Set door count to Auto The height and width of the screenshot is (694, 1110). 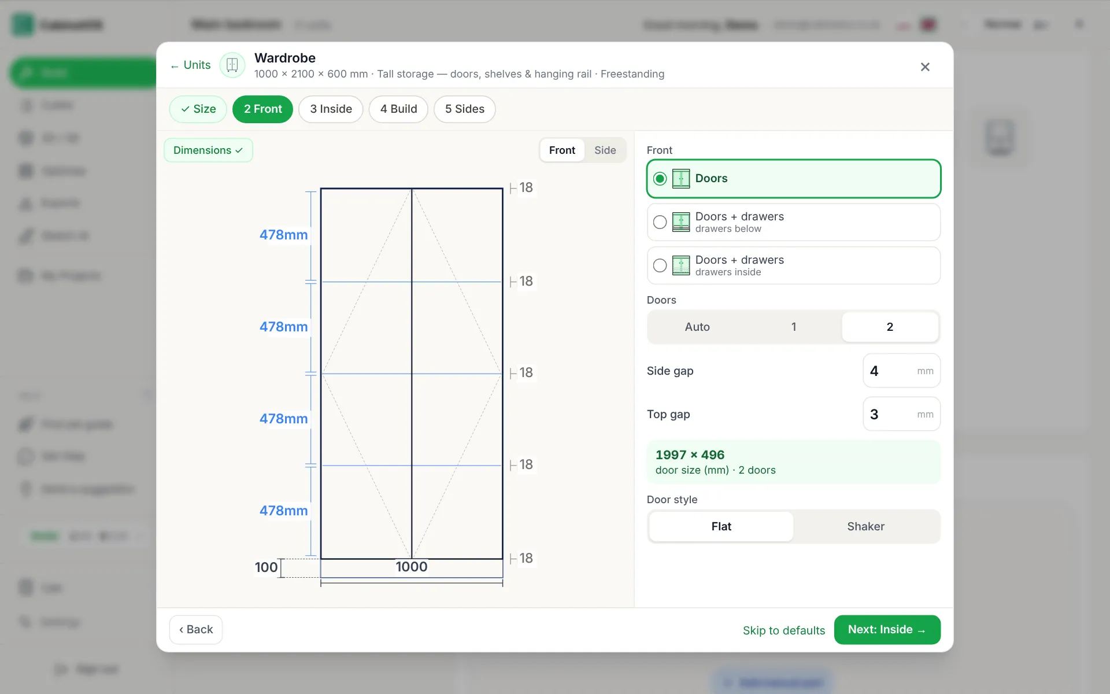(x=697, y=327)
